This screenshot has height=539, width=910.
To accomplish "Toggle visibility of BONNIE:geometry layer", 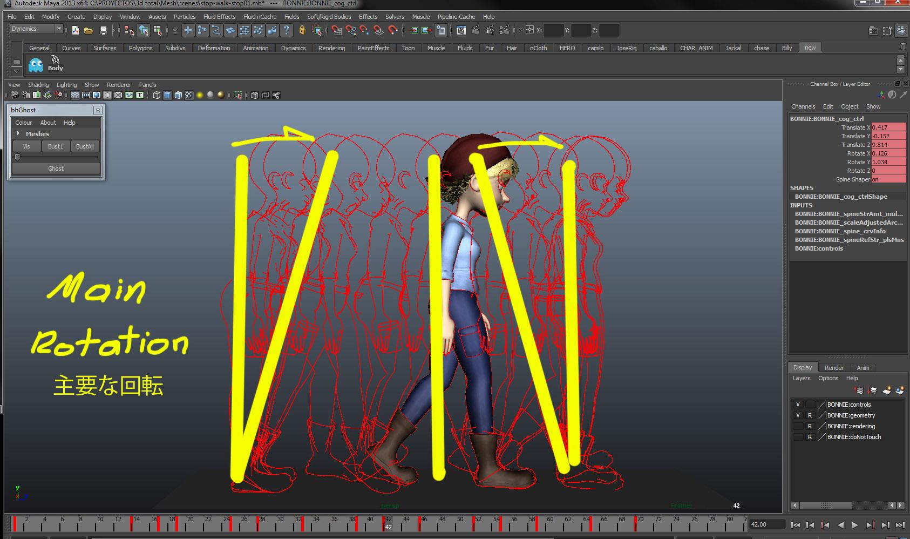I will pyautogui.click(x=798, y=415).
